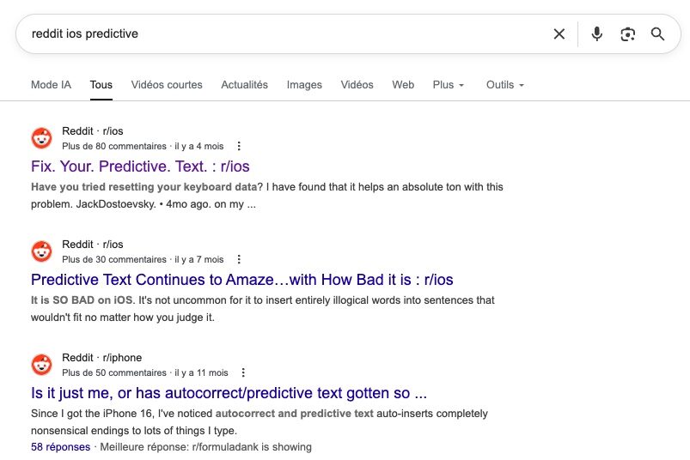Clear the search query with the X icon
The height and width of the screenshot is (460, 690).
click(x=559, y=33)
